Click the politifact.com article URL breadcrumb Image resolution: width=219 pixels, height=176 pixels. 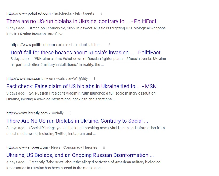(x=57, y=45)
